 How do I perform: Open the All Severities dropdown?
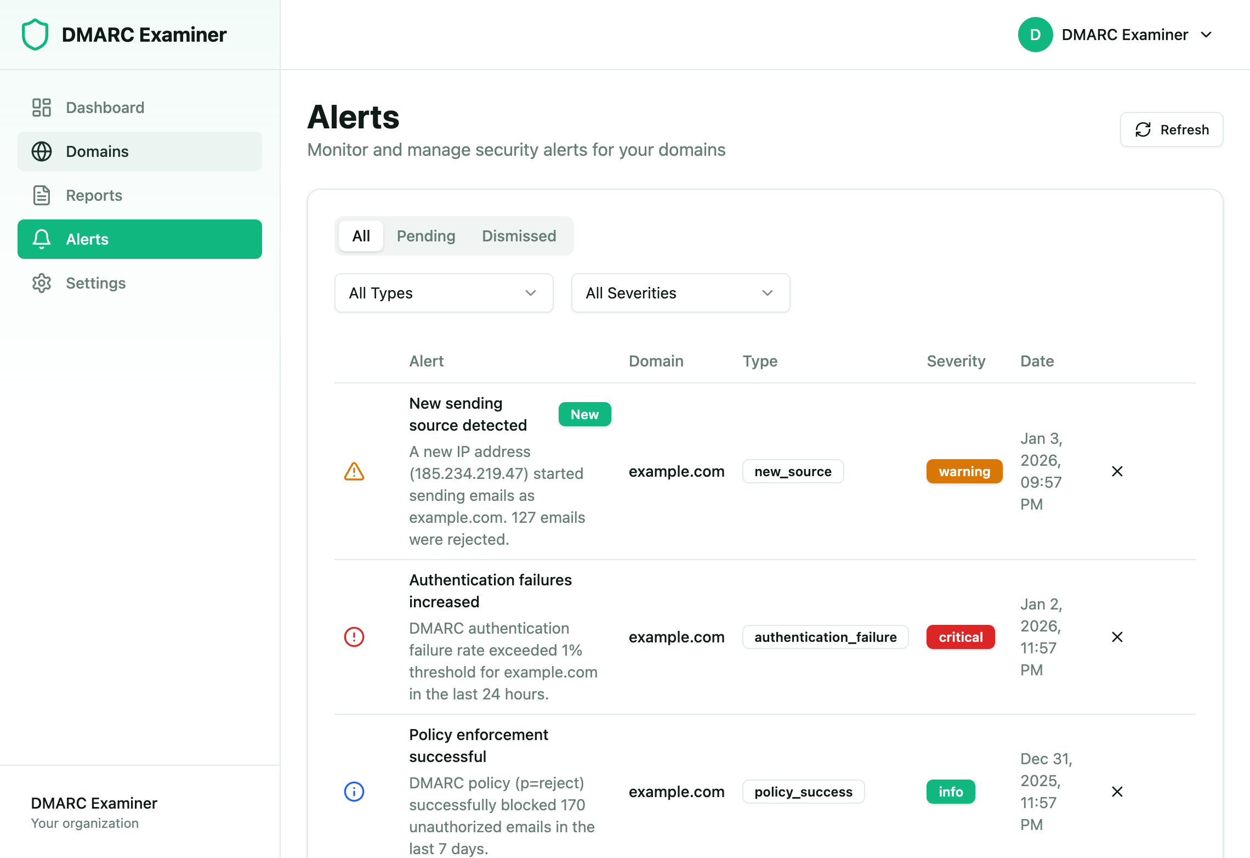coord(680,293)
